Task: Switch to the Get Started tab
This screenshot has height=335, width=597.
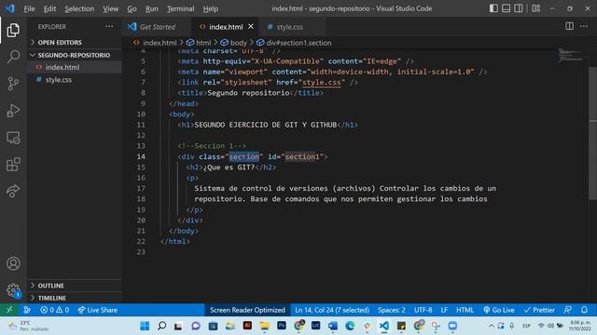Action: pyautogui.click(x=157, y=27)
